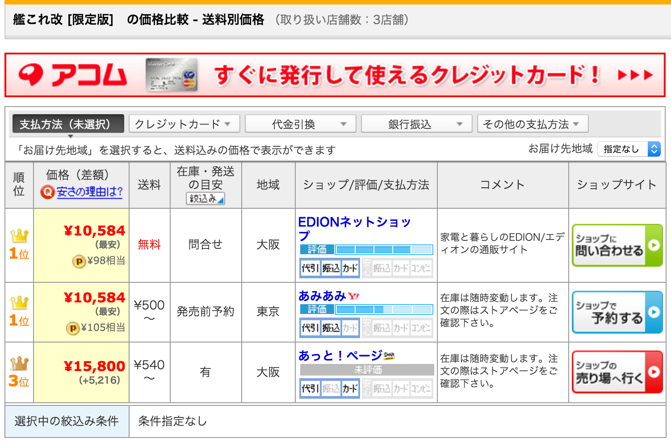Click the ショップの売り場へ行く red button
This screenshot has height=446, width=671.
coord(617,372)
